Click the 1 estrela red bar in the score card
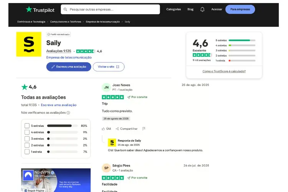The image size is (288, 192). (242, 61)
